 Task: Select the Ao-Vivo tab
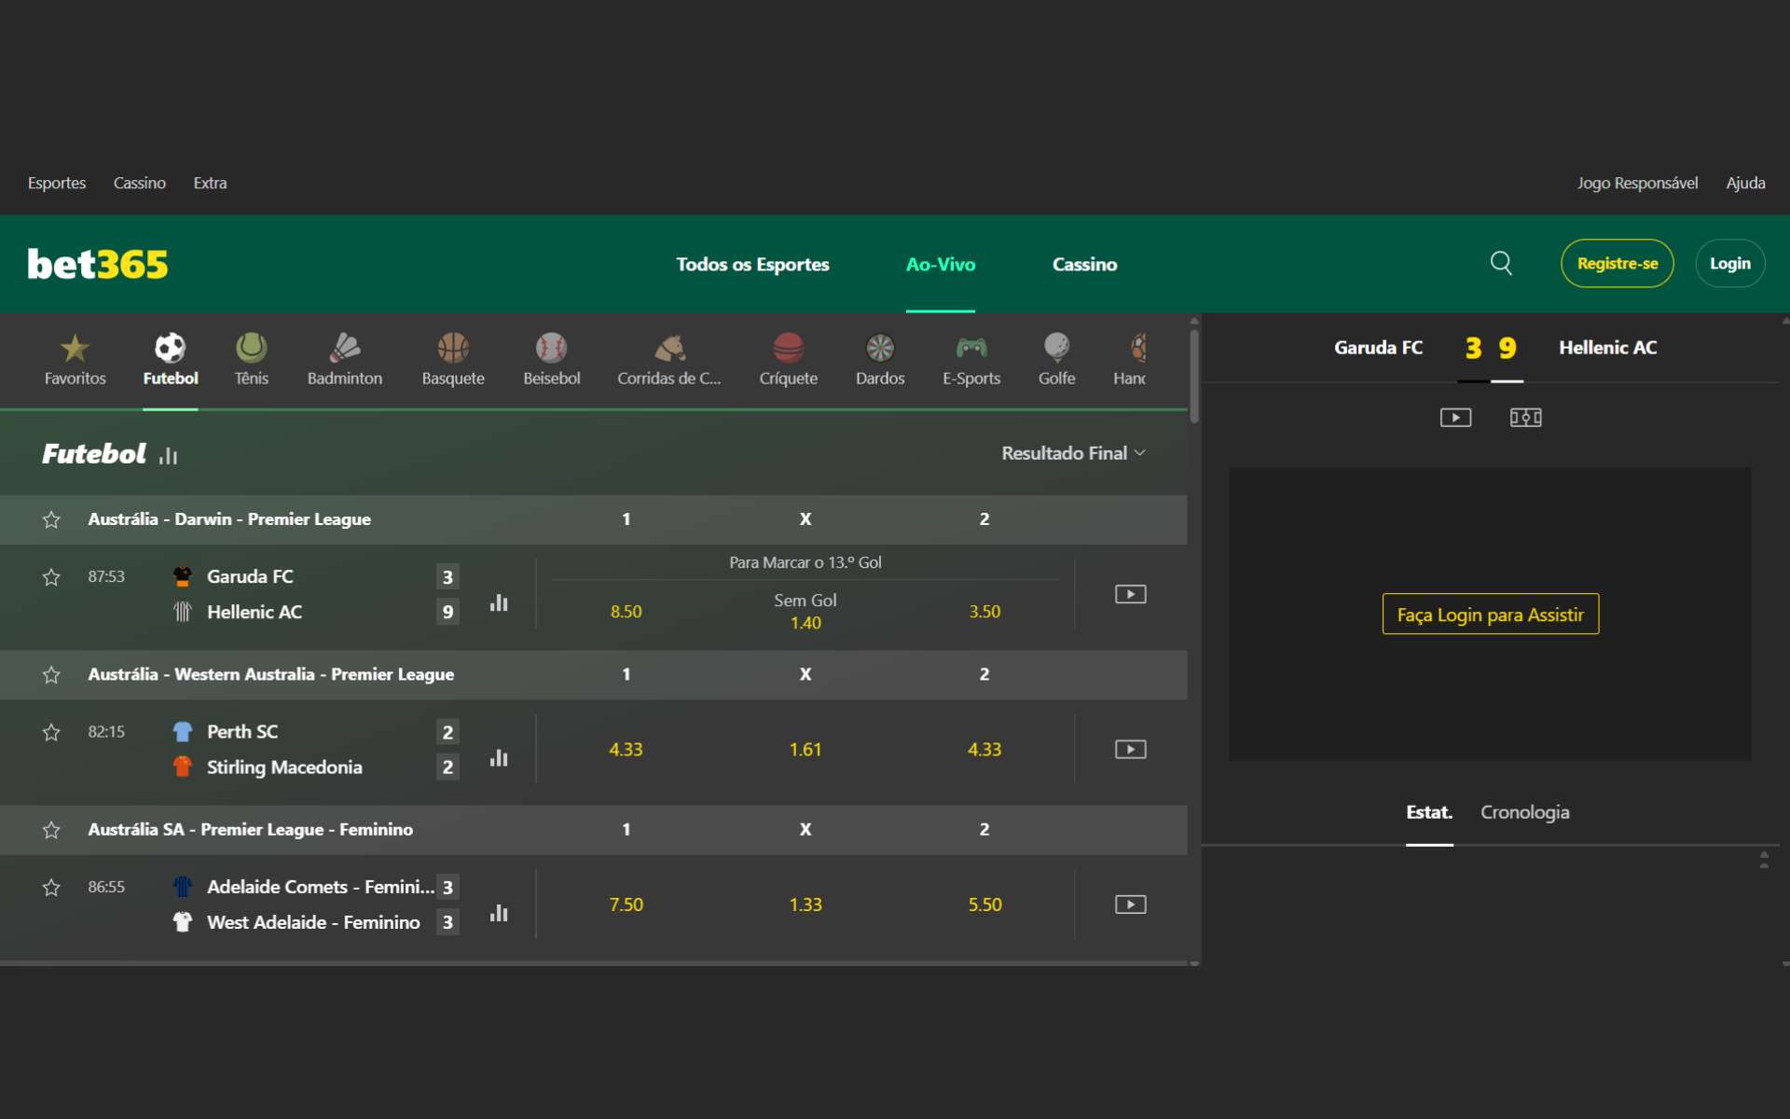(x=941, y=265)
